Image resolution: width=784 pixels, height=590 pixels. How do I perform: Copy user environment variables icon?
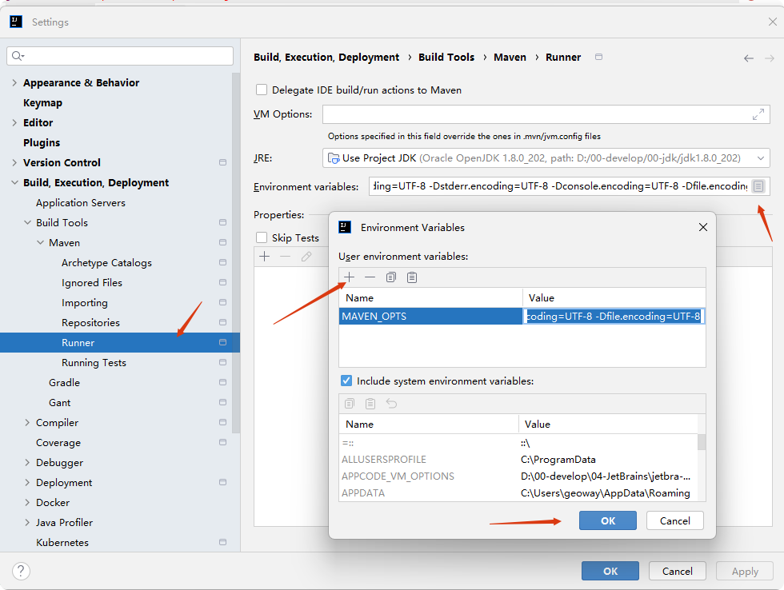(391, 277)
